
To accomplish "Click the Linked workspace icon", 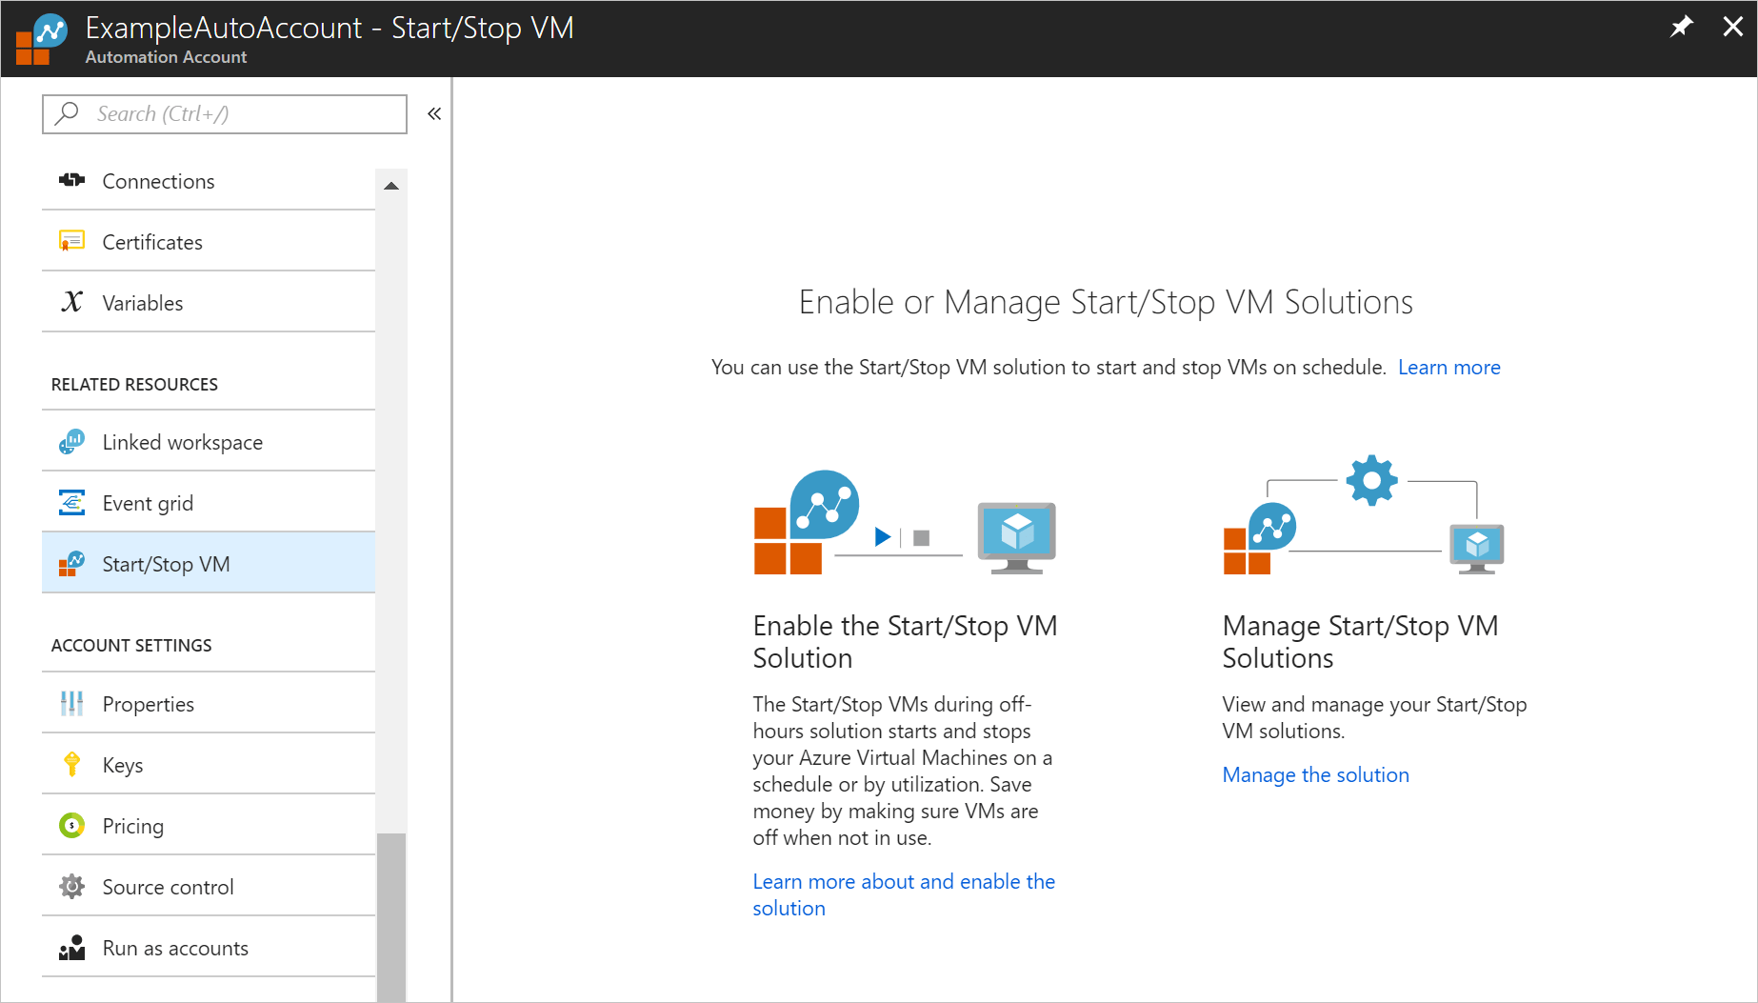I will [x=71, y=442].
